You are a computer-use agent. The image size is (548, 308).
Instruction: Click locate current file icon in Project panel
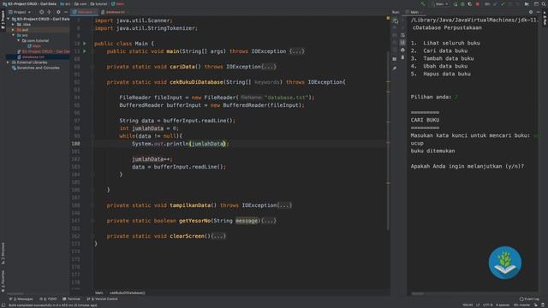pos(41,12)
